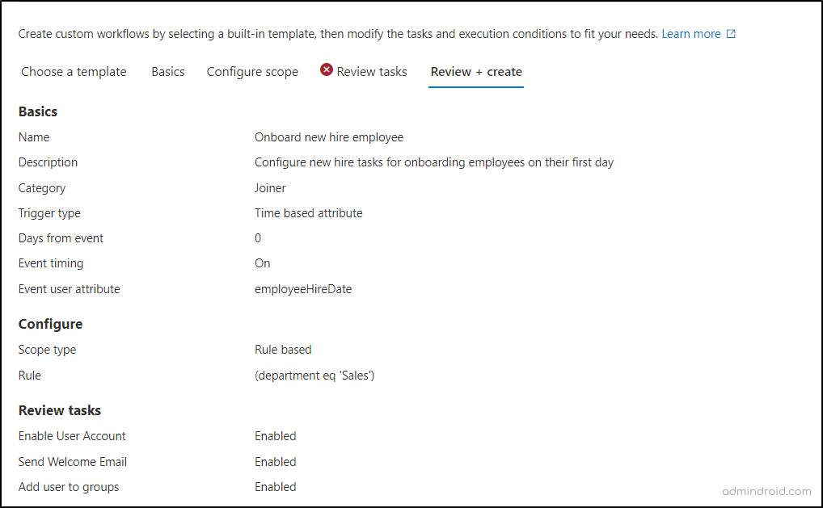
Task: Select the 'Joiner' category value
Action: [270, 188]
